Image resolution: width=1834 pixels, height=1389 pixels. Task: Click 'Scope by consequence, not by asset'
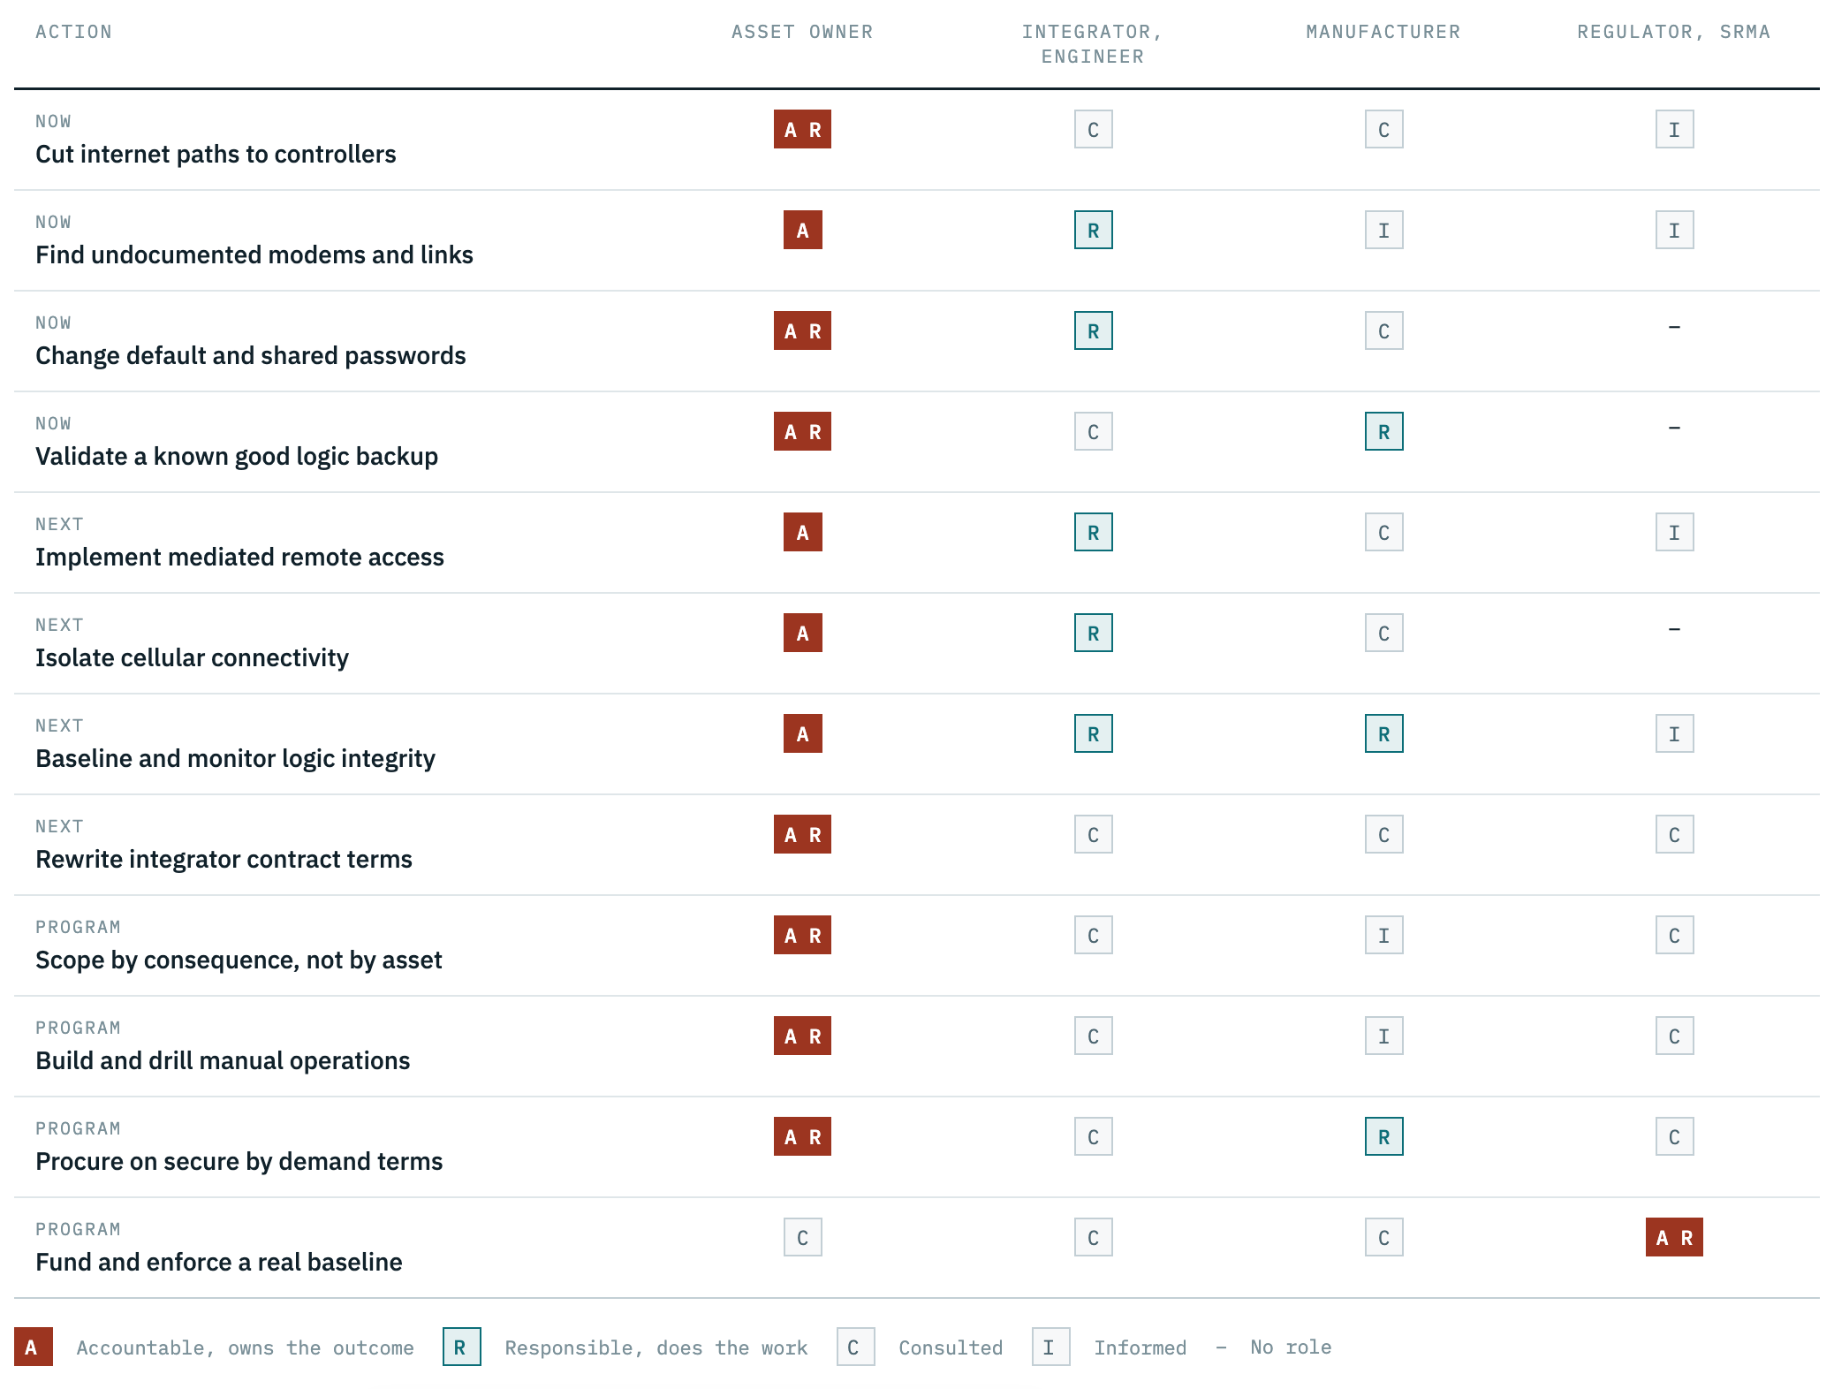click(239, 960)
